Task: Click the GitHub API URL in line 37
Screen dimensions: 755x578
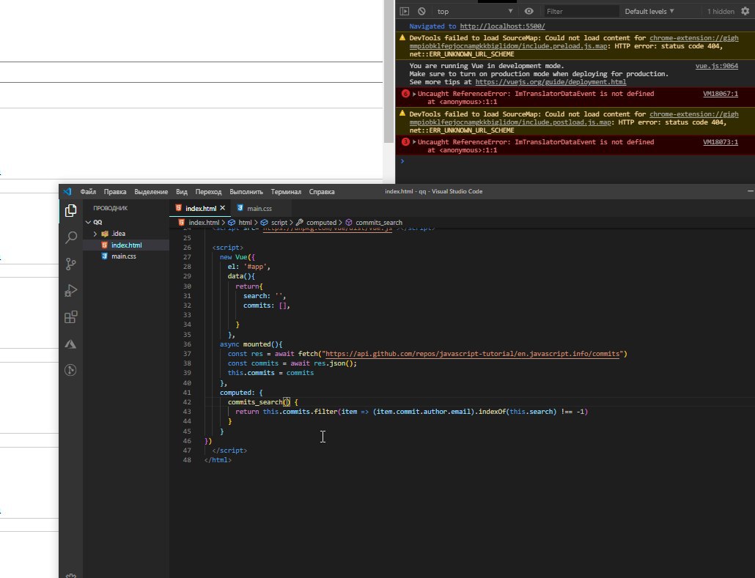Action: (x=472, y=354)
